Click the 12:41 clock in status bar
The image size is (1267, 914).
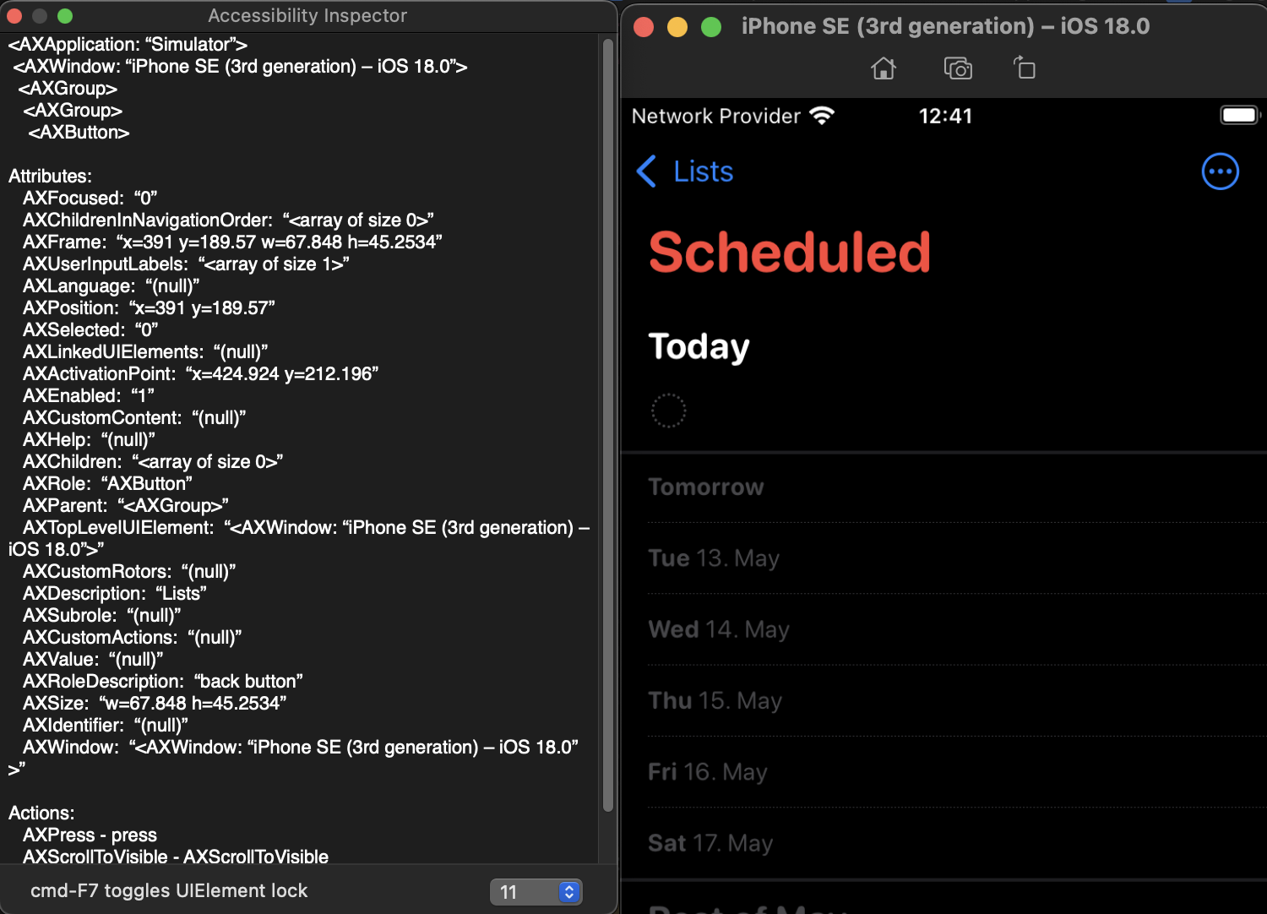[x=945, y=116]
